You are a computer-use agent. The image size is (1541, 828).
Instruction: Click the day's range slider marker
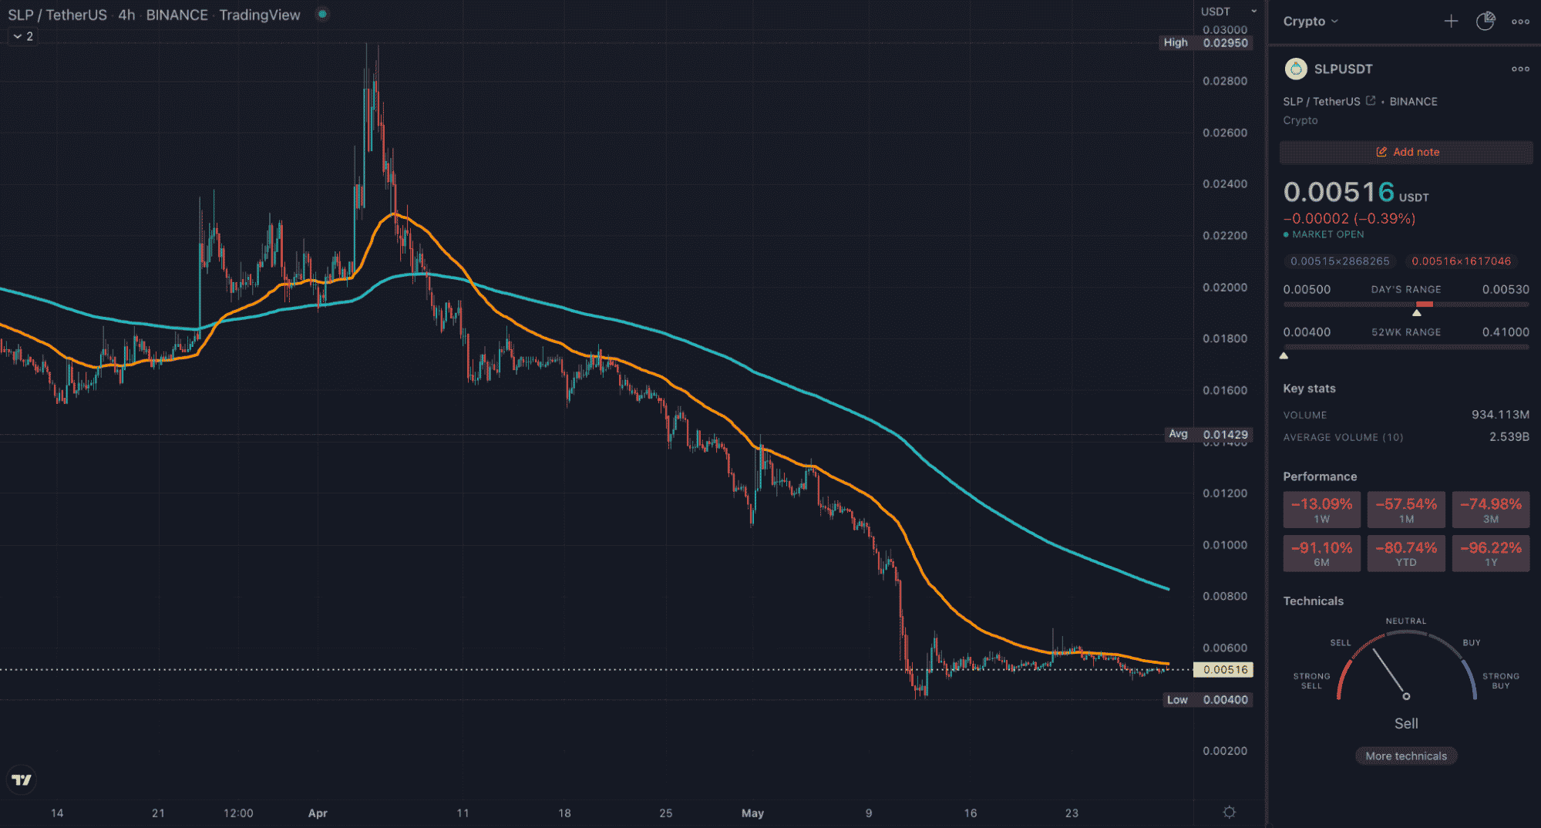(x=1417, y=312)
